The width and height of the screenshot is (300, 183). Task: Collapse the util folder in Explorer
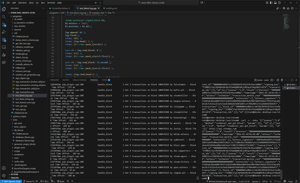point(15,33)
